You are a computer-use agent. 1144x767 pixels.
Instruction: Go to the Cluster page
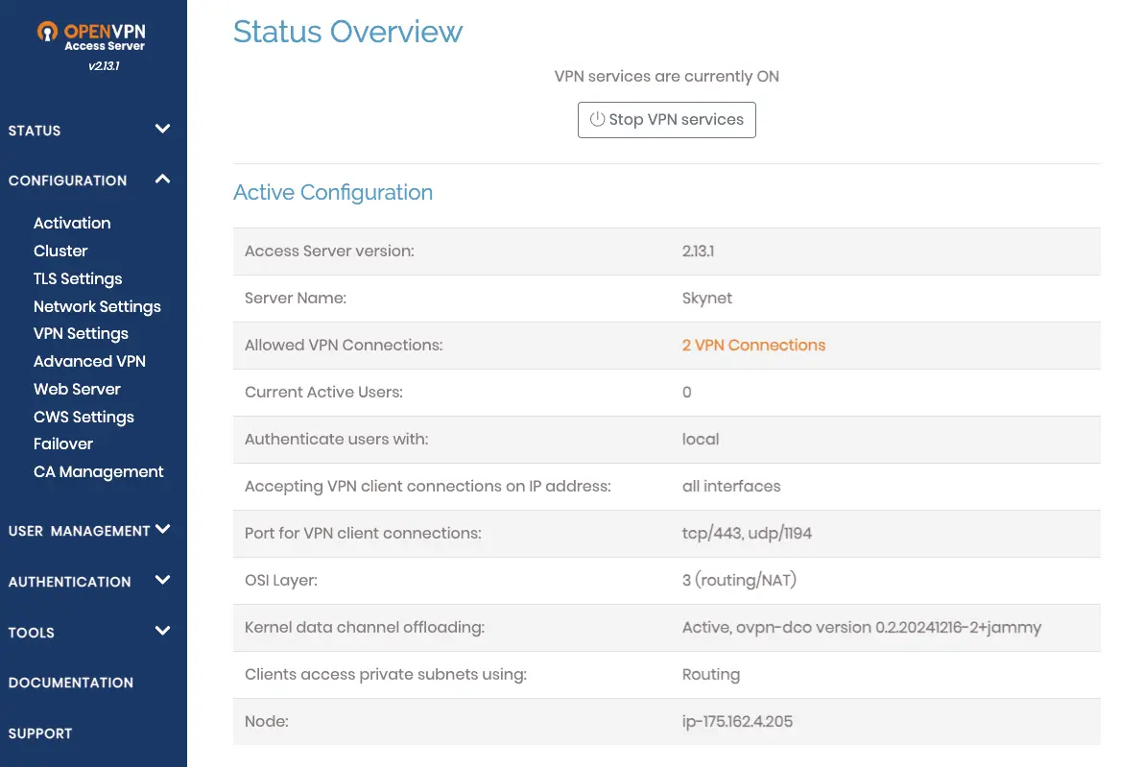point(60,251)
